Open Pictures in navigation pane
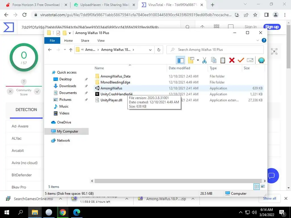This screenshot has height=218, width=291. coord(65,100)
